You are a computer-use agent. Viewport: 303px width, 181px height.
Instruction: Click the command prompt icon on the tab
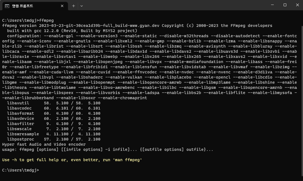(7, 6)
